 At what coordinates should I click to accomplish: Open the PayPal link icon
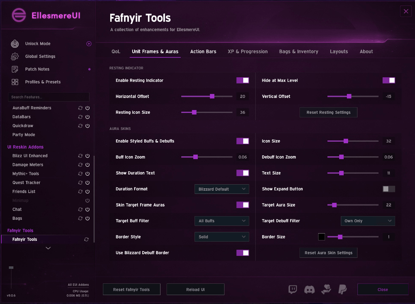tap(342, 289)
